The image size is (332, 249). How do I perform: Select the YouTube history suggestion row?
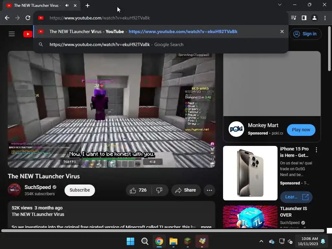pos(161,31)
